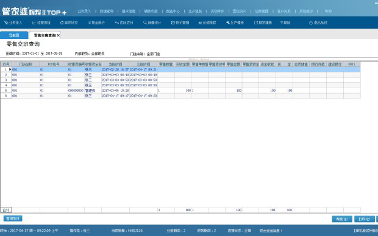Viewport: 378px width, 236px height.
Task: Open the 系统维护 top menu
Action: click(x=306, y=11)
